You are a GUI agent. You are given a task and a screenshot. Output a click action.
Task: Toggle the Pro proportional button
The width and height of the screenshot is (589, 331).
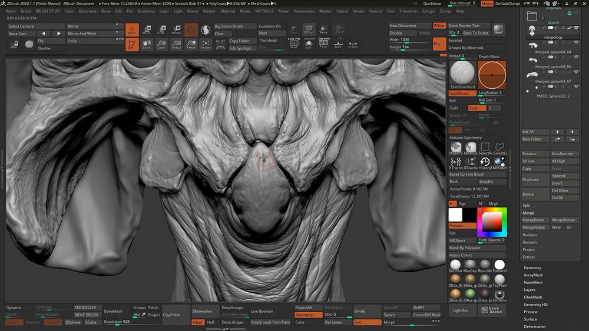[439, 44]
